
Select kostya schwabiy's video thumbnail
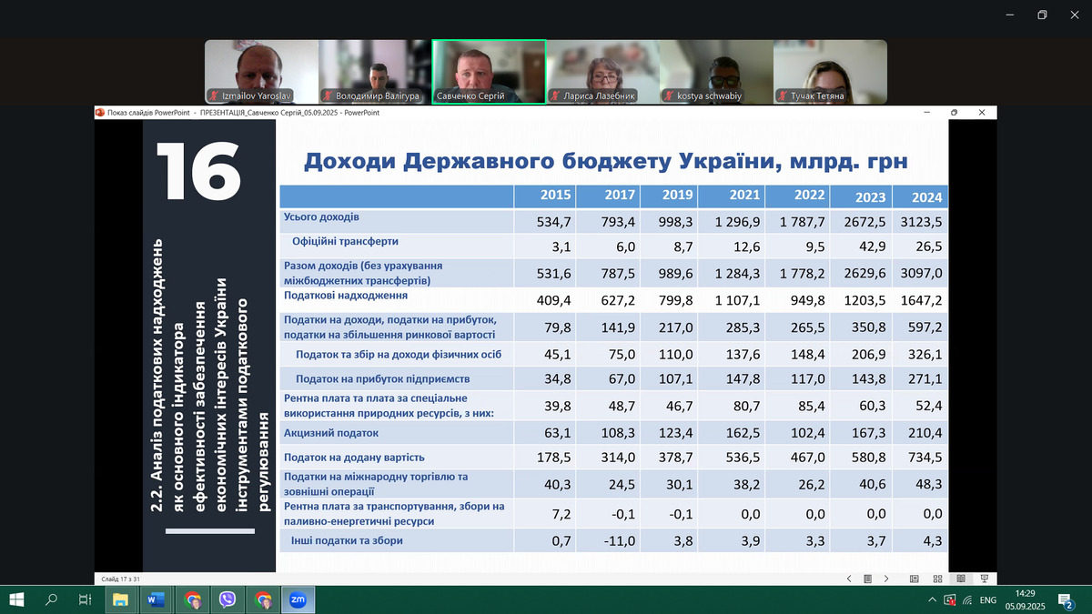point(716,72)
